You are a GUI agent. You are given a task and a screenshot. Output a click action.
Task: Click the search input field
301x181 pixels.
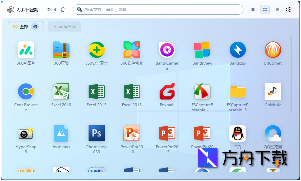click(x=158, y=9)
